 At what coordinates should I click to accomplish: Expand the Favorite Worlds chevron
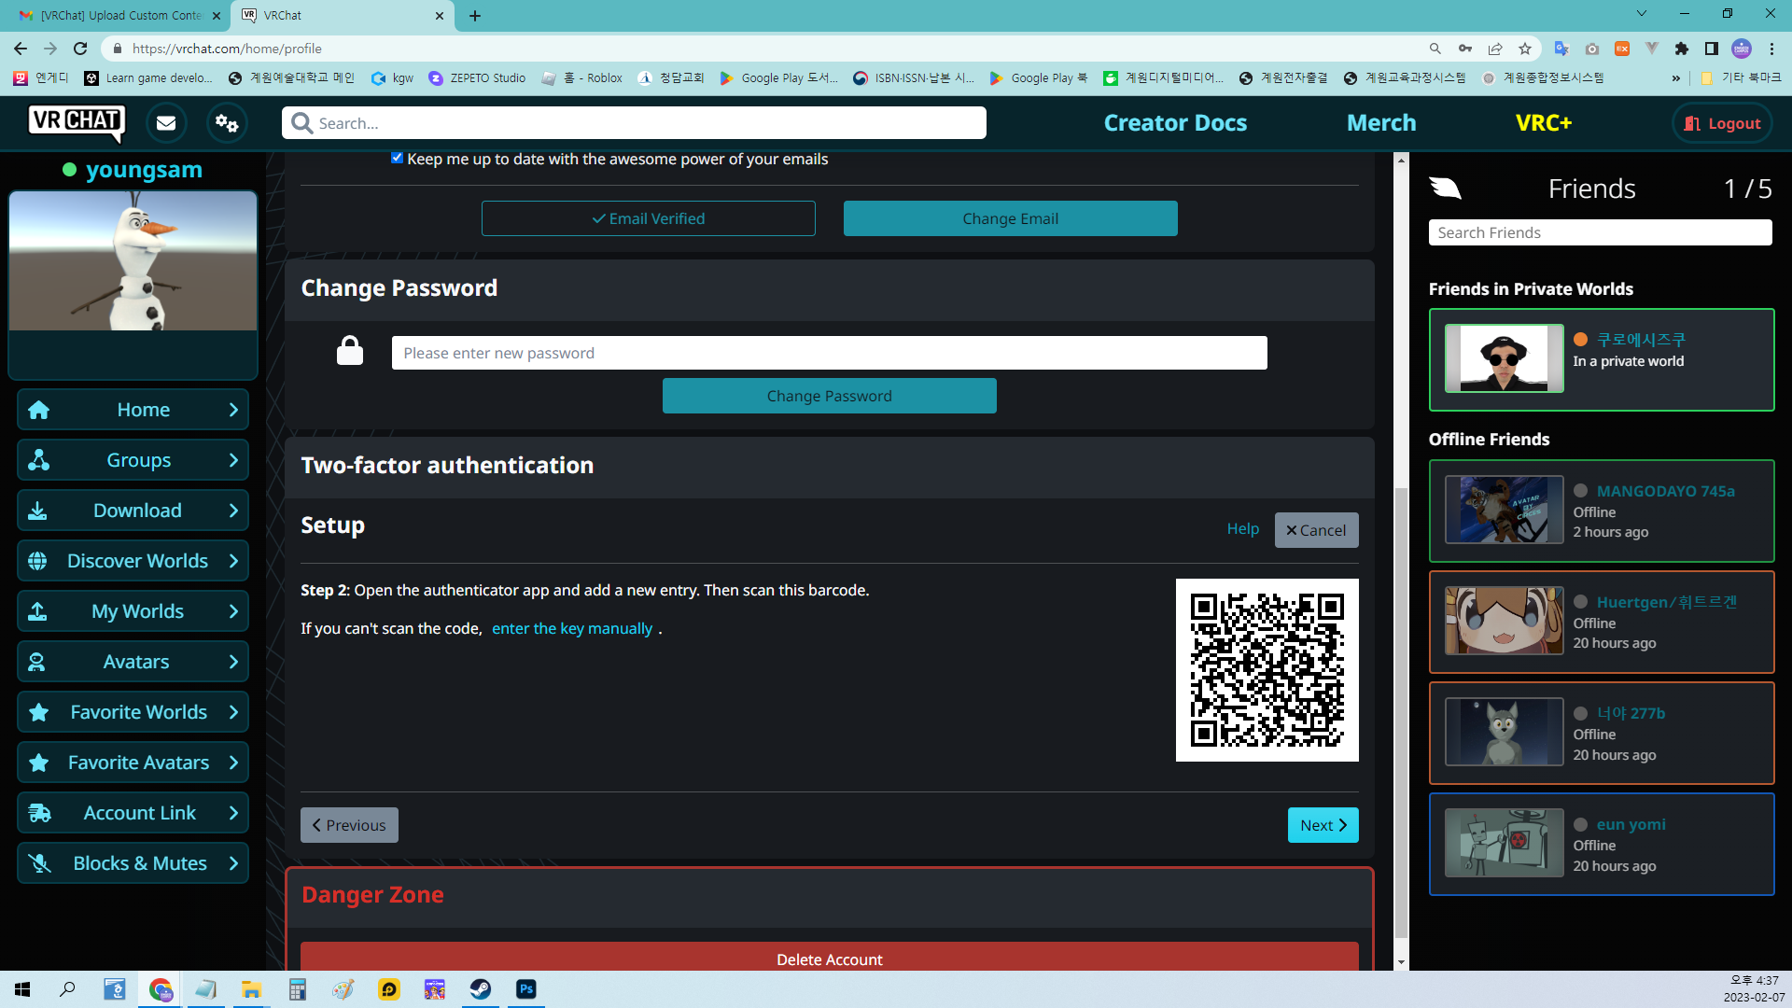coord(233,712)
